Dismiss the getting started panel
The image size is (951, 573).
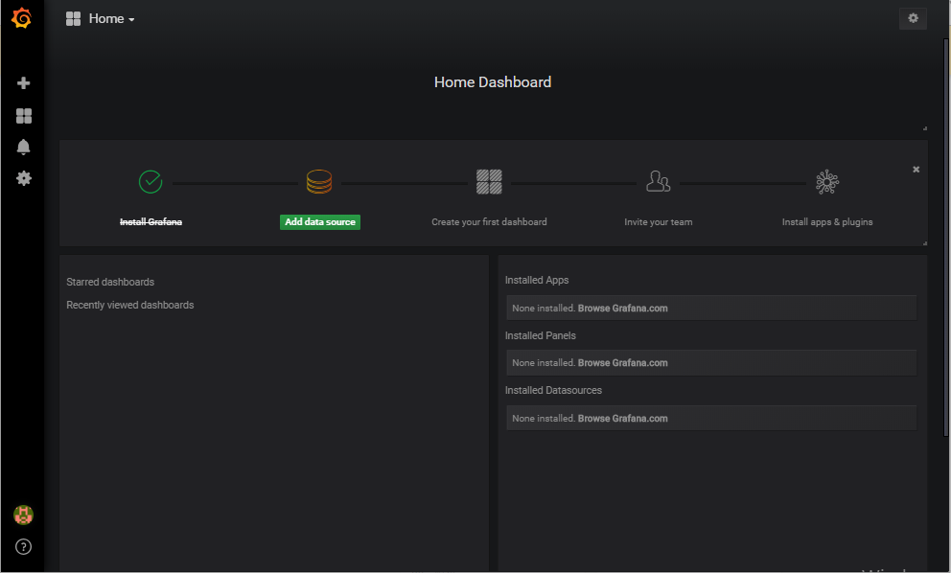(x=916, y=170)
